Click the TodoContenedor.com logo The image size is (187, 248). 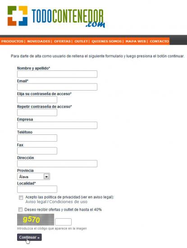click(56, 17)
